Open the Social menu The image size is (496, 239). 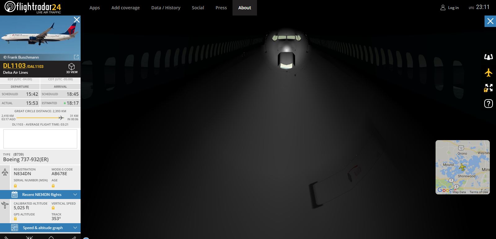pos(198,8)
